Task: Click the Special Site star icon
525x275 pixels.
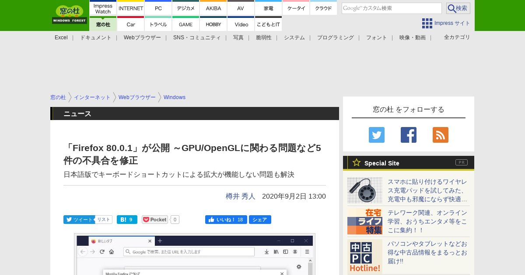Action: point(357,163)
